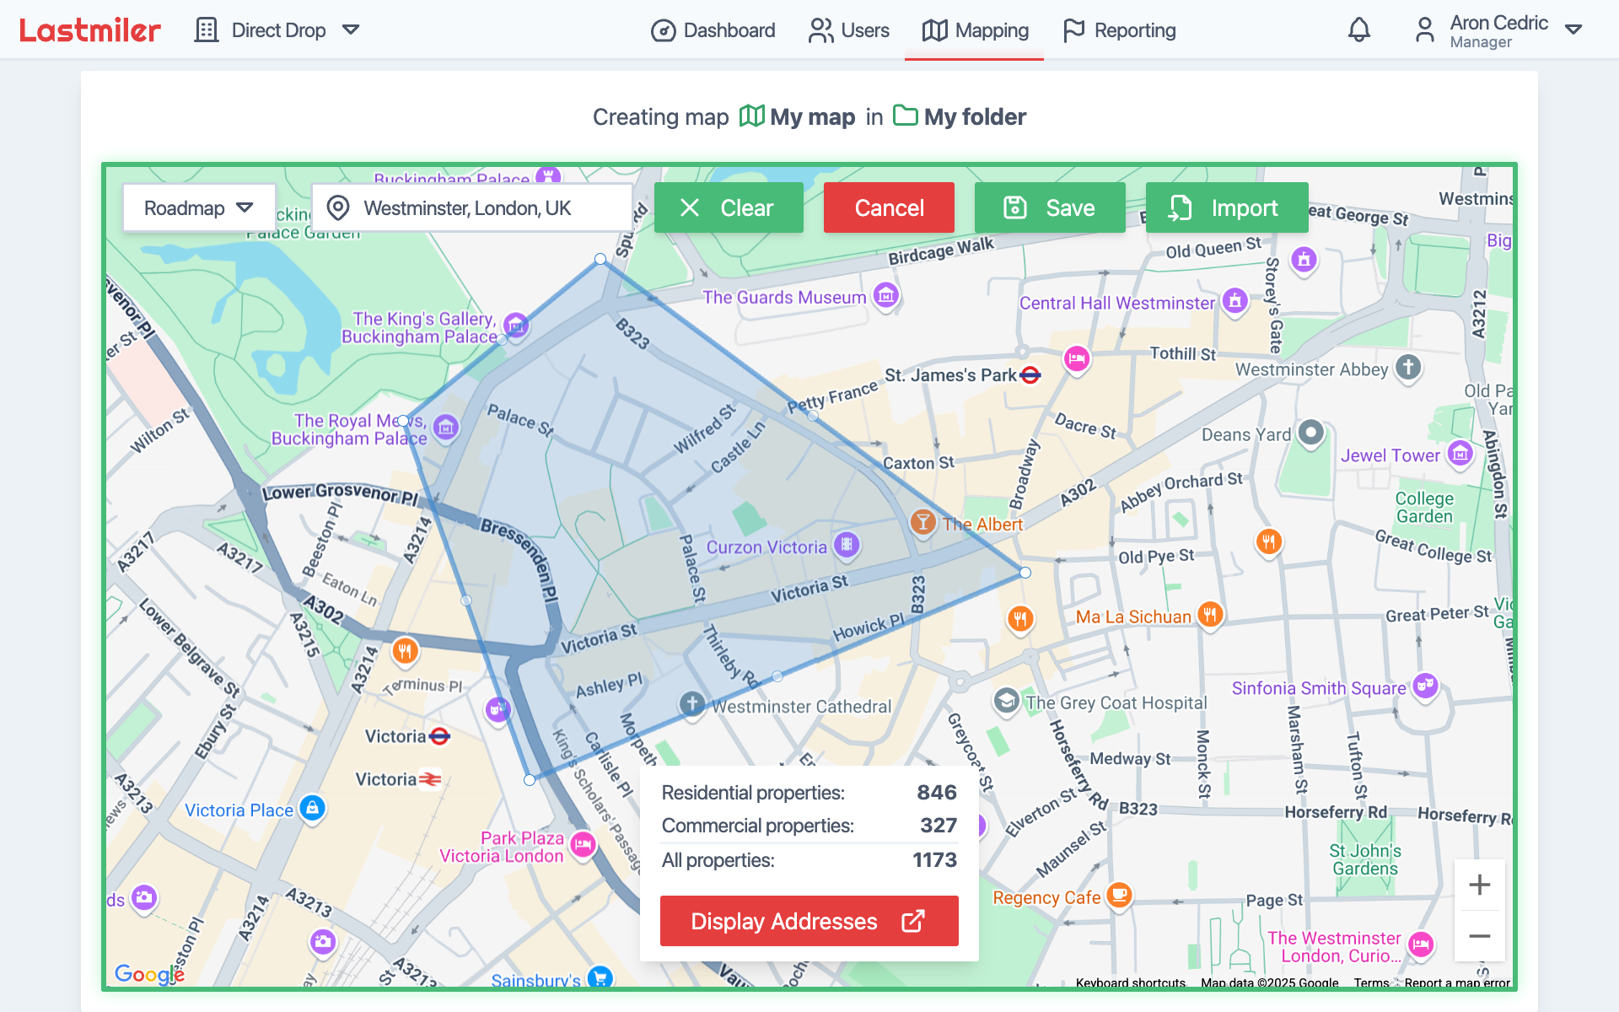Cancel map creation

click(889, 207)
